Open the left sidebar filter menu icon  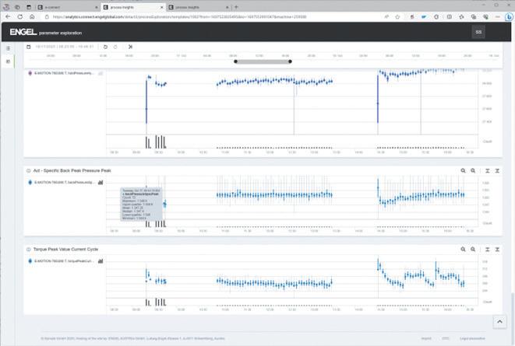(x=9, y=48)
